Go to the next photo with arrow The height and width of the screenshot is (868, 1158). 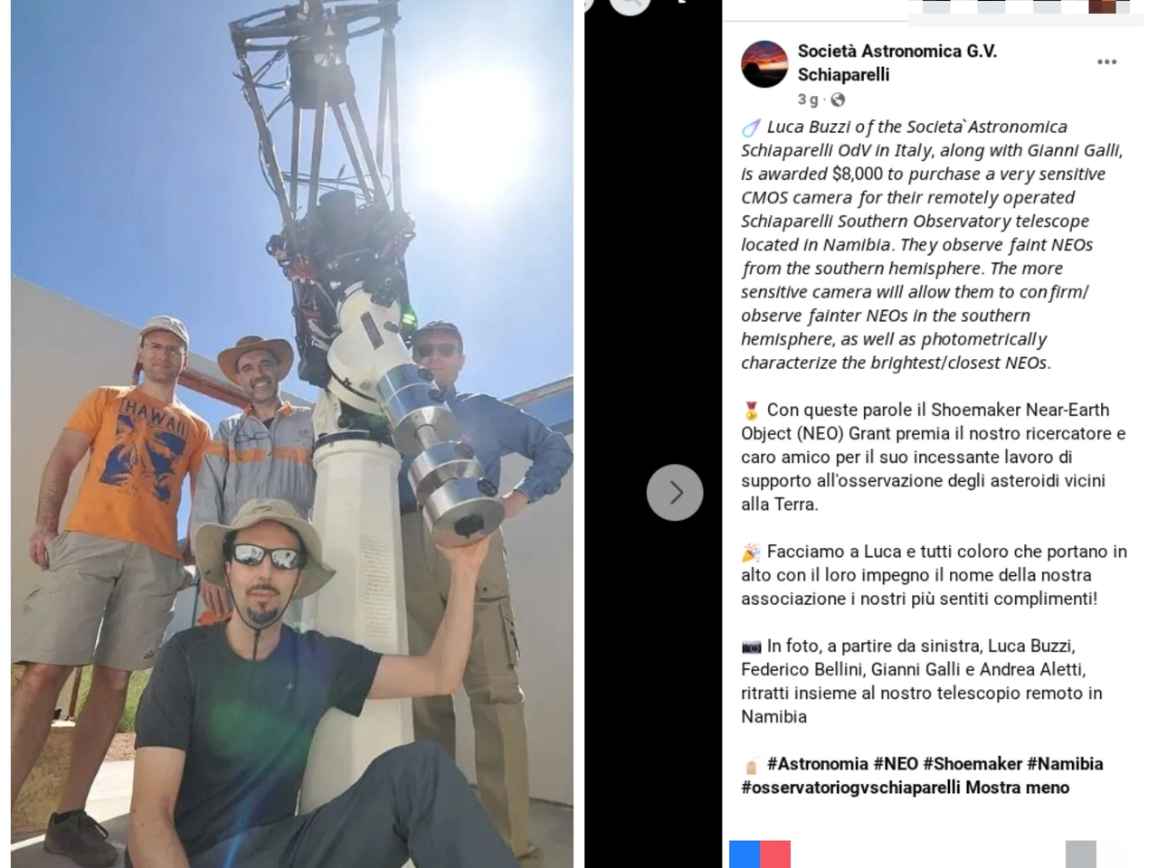[x=675, y=493]
